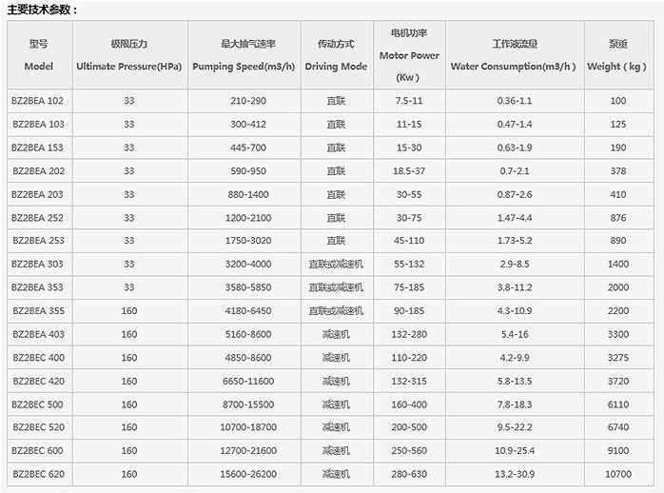664x493 pixels.
Task: Select the weight value 10700
Action: [617, 474]
